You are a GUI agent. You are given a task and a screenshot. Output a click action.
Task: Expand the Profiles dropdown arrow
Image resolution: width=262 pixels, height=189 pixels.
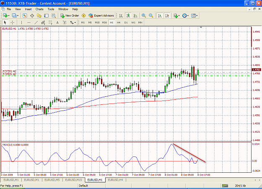[18, 15]
